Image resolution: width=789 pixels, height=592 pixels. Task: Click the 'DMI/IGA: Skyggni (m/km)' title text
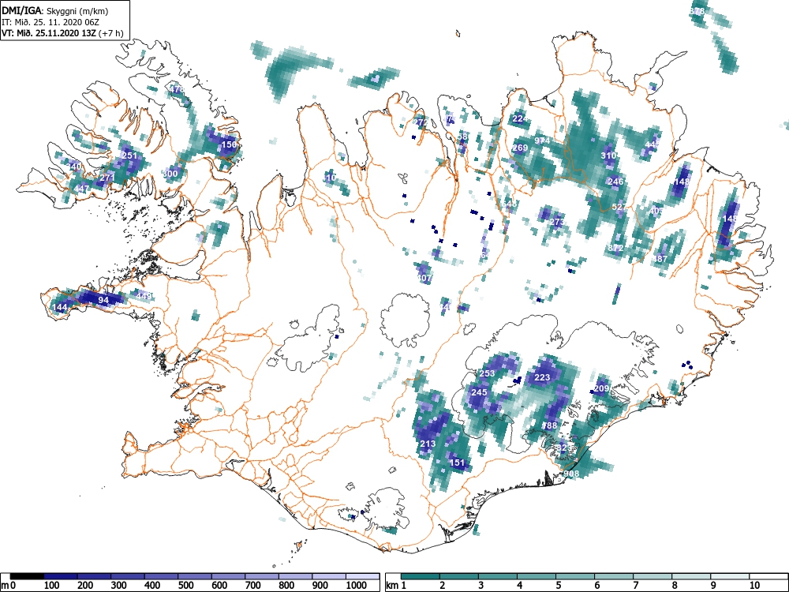point(55,11)
